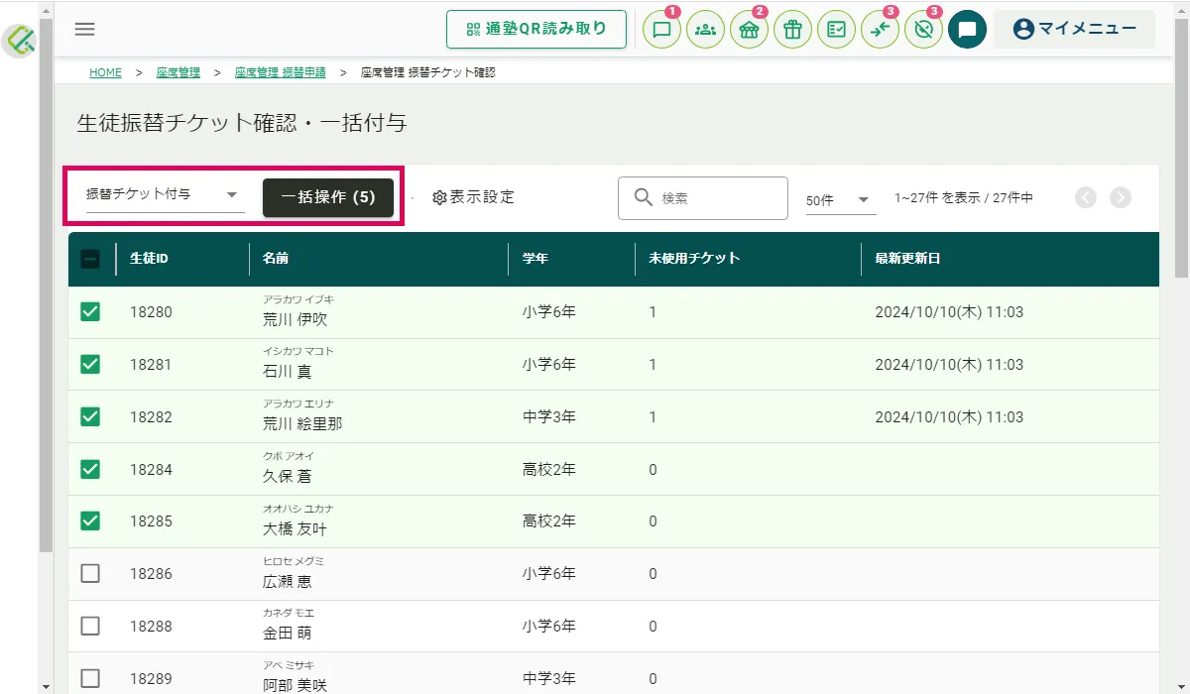1190x694 pixels.
Task: Go to 座席管理 breadcrumb link
Action: pyautogui.click(x=178, y=73)
